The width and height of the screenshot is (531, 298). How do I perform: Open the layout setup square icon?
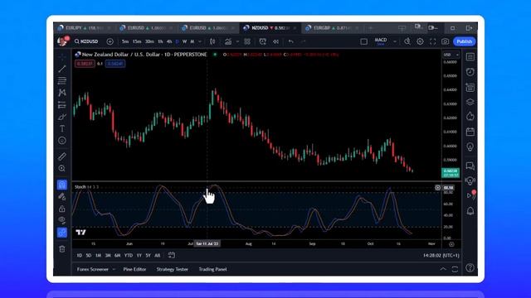[363, 41]
